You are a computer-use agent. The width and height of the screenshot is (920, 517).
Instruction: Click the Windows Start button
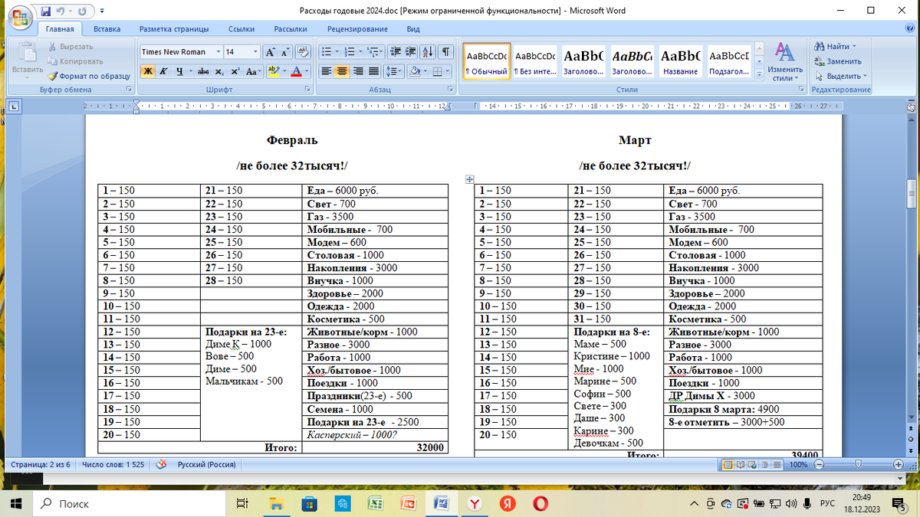coord(17,503)
